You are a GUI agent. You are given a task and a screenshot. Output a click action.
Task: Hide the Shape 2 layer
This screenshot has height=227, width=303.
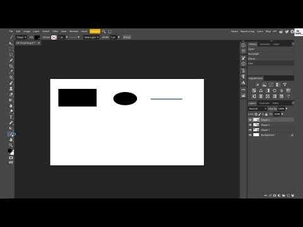point(250,125)
